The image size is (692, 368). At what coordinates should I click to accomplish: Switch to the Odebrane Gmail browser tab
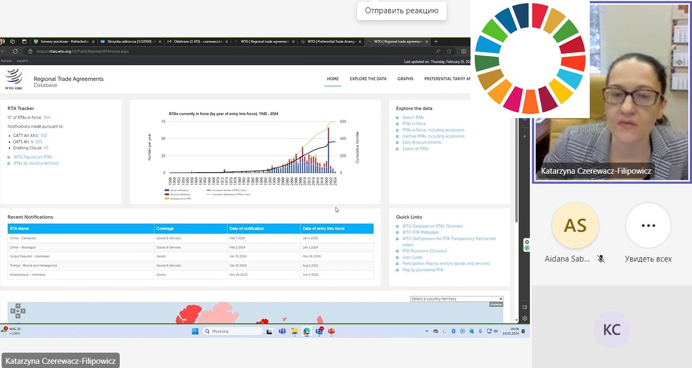198,41
